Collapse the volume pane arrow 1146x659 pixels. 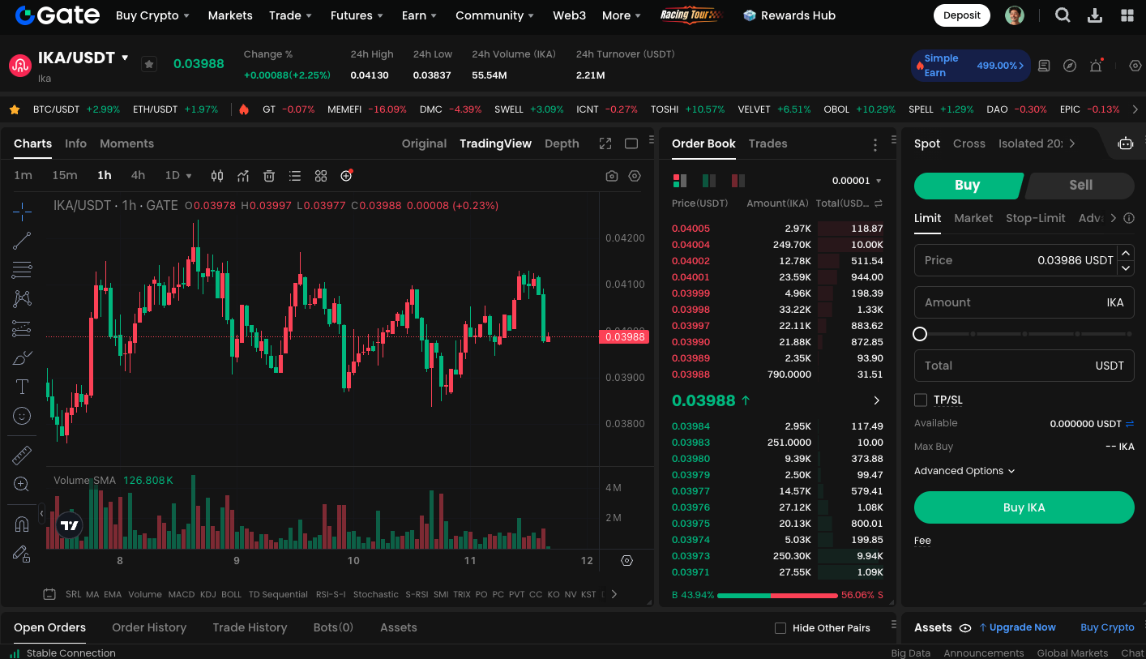point(41,513)
